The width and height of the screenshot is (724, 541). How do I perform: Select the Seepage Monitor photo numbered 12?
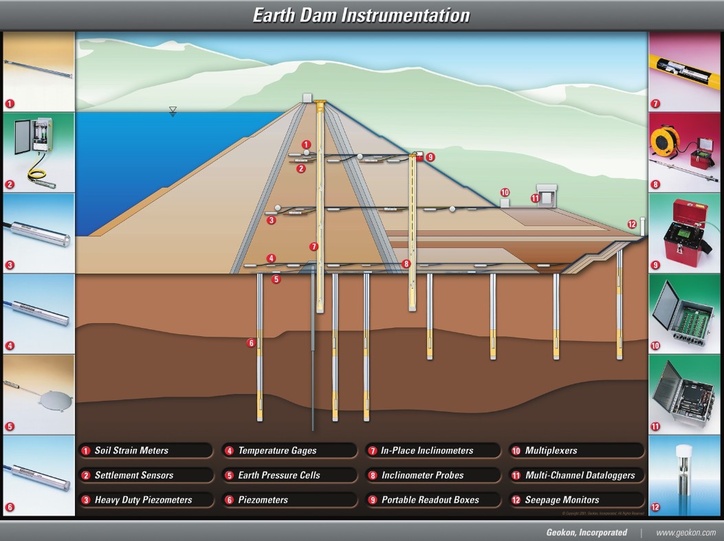pyautogui.click(x=684, y=476)
